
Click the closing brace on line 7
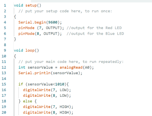pyautogui.click(x=15, y=39)
